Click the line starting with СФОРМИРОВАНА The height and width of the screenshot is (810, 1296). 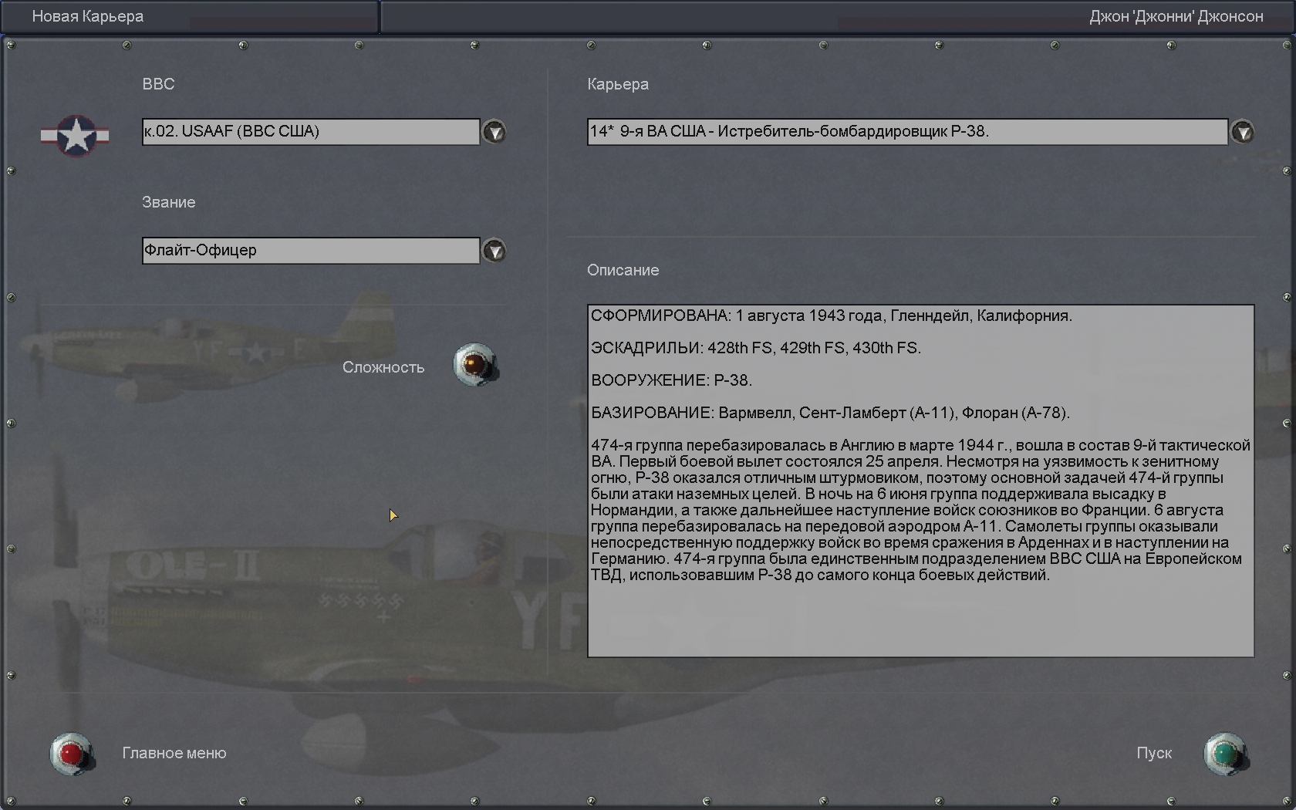coord(832,316)
